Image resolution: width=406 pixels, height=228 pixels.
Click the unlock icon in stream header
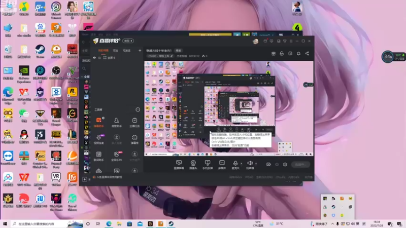[282, 54]
